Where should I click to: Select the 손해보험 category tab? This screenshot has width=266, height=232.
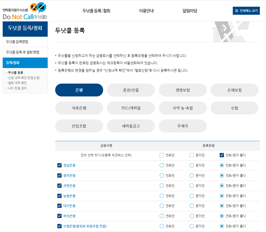[x=234, y=90]
